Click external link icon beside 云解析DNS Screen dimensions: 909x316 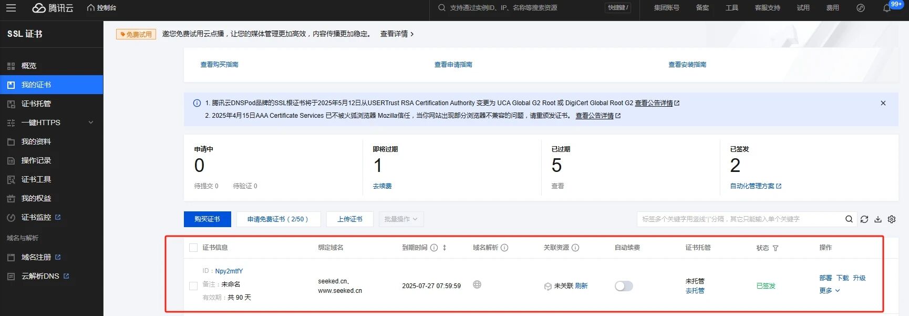click(66, 276)
